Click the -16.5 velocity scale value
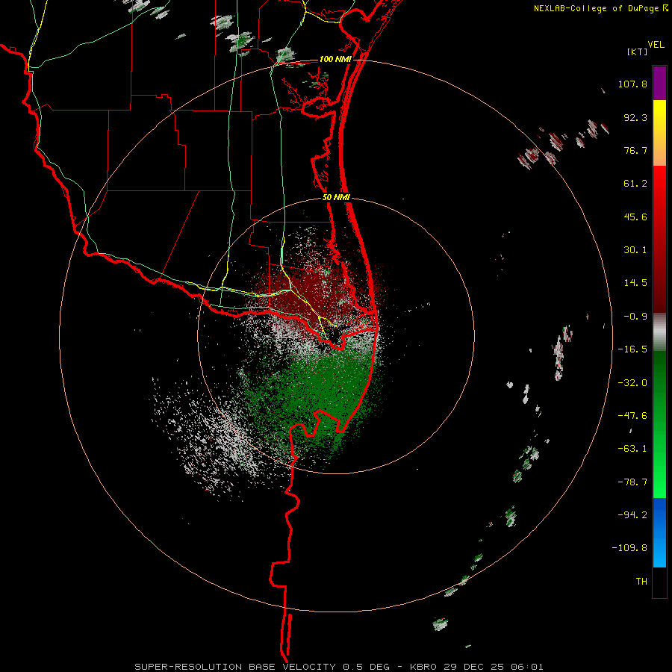The width and height of the screenshot is (672, 672). coord(632,349)
